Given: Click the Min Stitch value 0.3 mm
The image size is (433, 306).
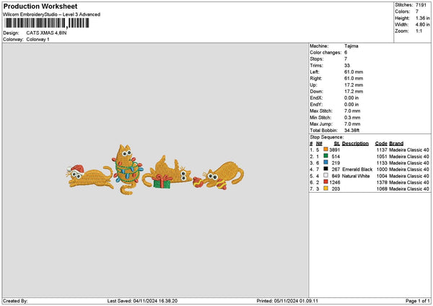Looking at the screenshot, I should point(352,118).
